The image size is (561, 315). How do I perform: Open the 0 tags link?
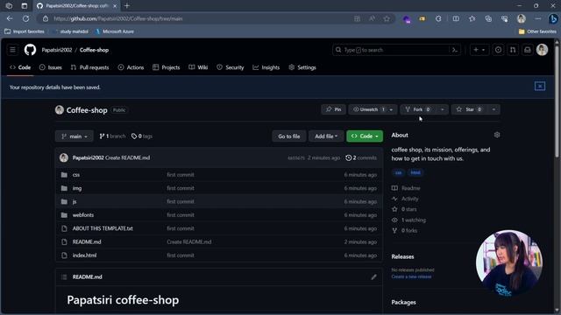click(x=142, y=136)
